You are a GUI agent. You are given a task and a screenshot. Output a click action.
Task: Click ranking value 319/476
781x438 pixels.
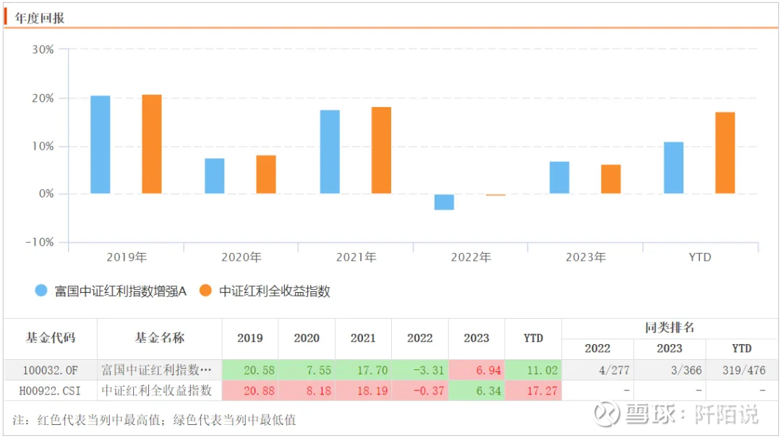tap(744, 370)
